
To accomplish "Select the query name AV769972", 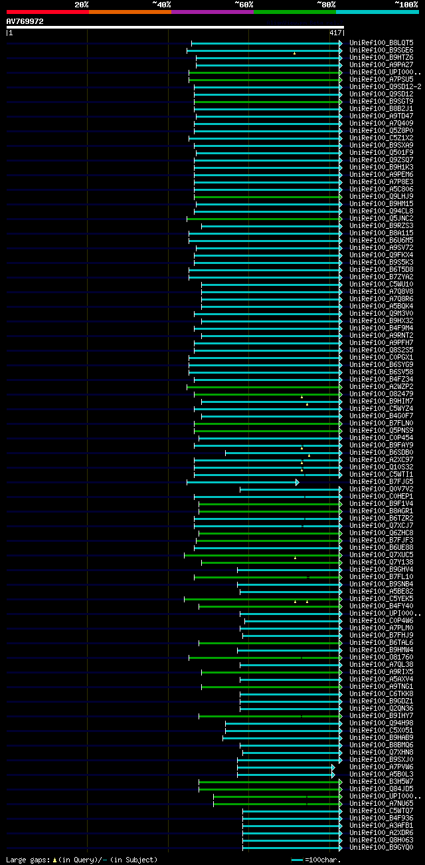I will click(25, 21).
